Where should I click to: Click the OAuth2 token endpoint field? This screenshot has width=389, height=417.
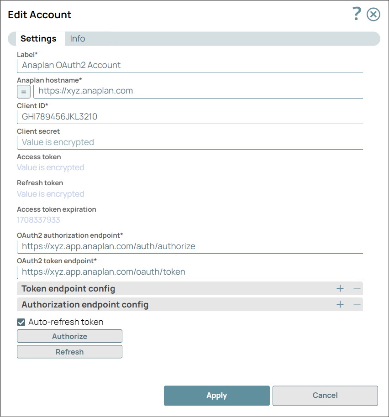tap(183, 272)
